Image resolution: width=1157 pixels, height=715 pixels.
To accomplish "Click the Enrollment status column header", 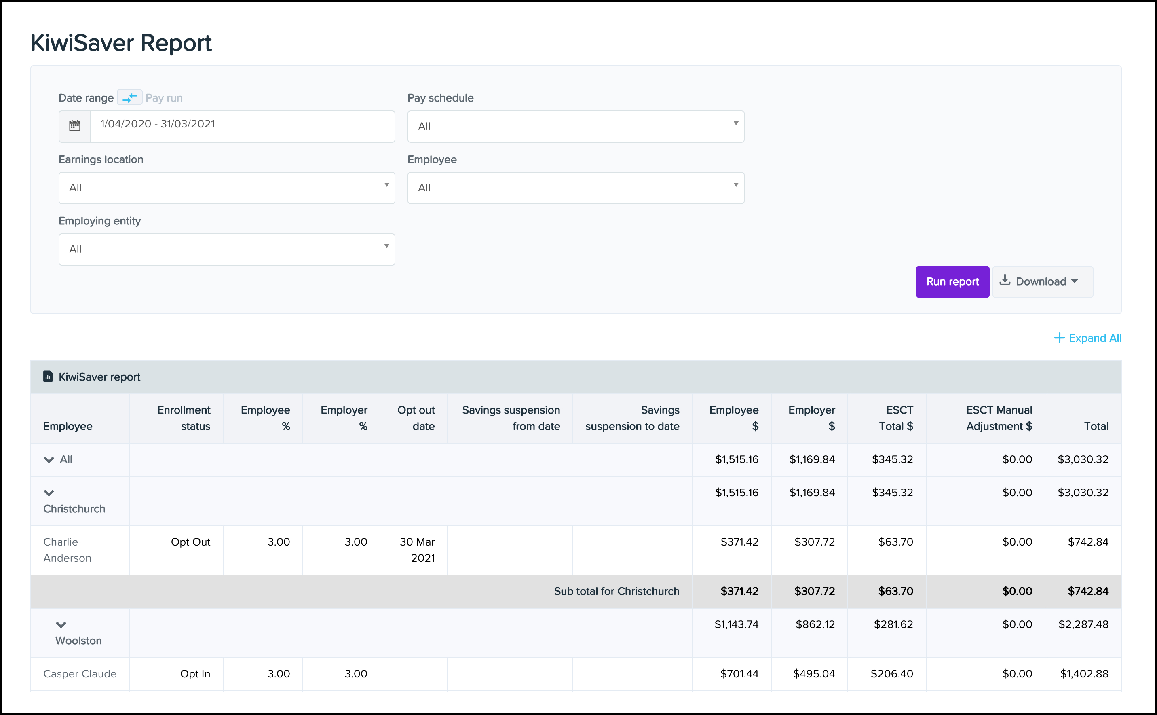I will click(184, 418).
